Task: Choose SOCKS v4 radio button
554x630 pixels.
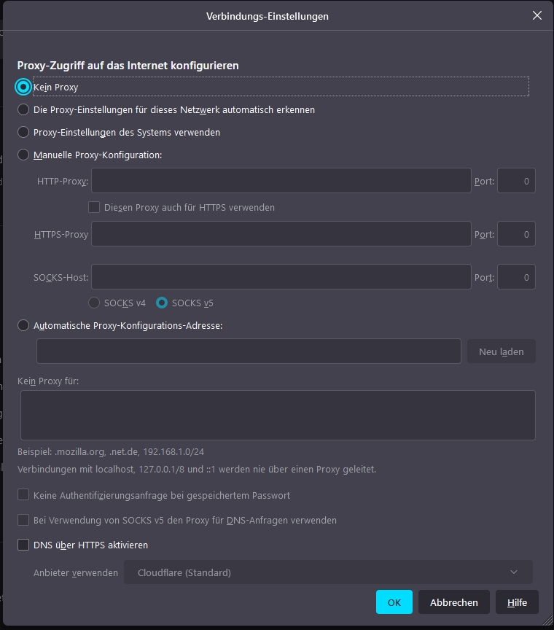Action: (x=94, y=303)
